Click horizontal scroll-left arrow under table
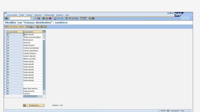 pos(38,96)
